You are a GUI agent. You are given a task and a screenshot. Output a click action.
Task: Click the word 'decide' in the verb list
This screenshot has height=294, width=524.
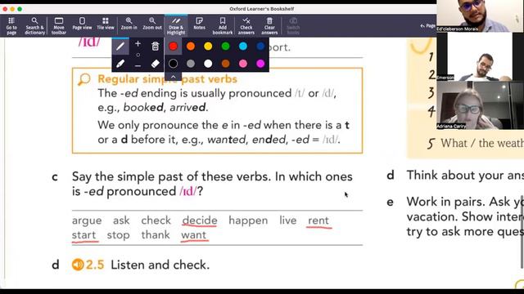(200, 220)
